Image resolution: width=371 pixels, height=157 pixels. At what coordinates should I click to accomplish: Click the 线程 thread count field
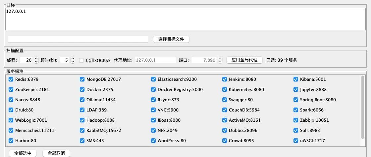pos(26,60)
